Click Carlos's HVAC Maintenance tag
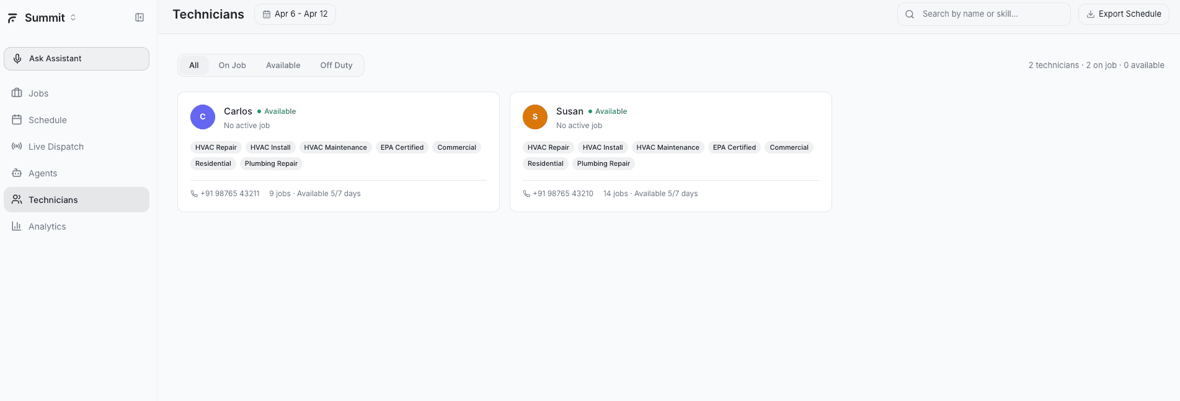Screen dimensions: 1180x401 pyautogui.click(x=335, y=147)
